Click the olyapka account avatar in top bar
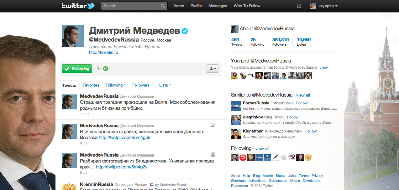 (313, 6)
